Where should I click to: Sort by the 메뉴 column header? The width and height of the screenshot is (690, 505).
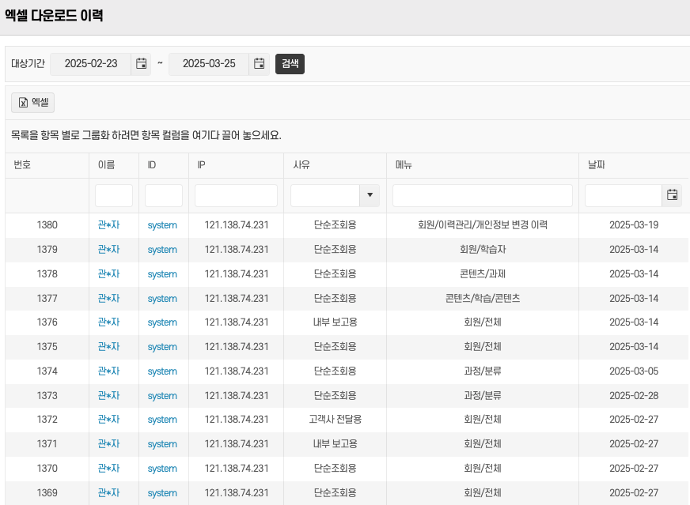(404, 165)
